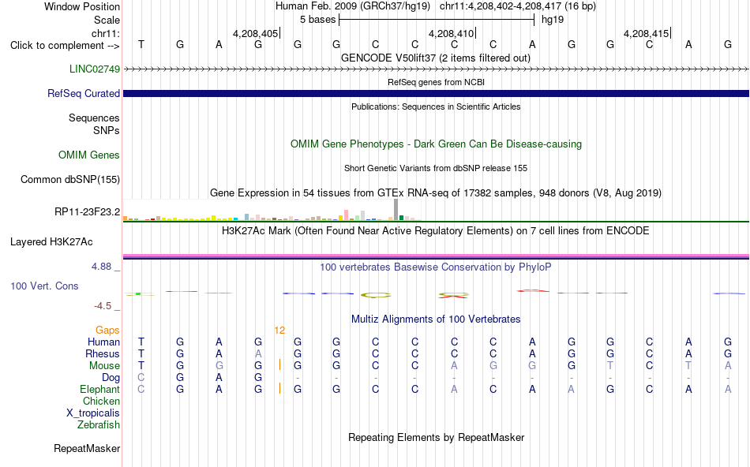Click the '5 bases' scale bar label
The height and width of the screenshot is (467, 750).
pyautogui.click(x=317, y=20)
